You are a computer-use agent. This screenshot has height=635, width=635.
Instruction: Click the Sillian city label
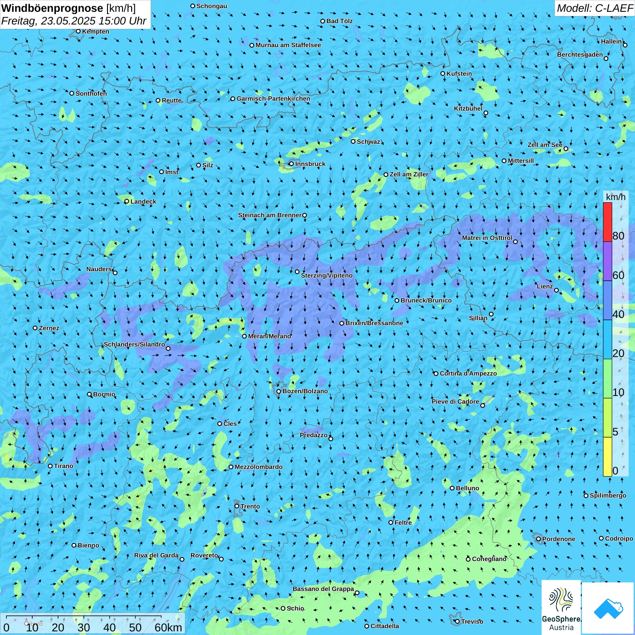pyautogui.click(x=478, y=318)
